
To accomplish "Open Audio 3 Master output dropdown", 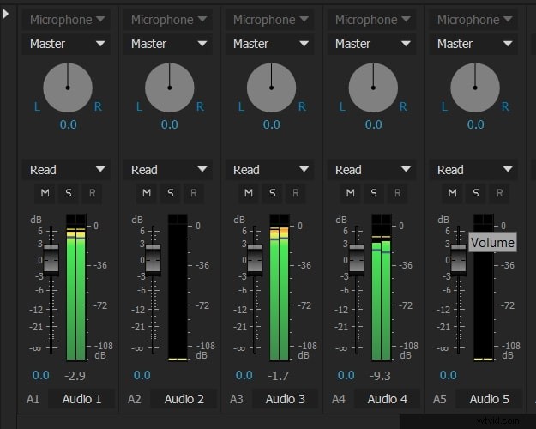I will pyautogui.click(x=269, y=44).
